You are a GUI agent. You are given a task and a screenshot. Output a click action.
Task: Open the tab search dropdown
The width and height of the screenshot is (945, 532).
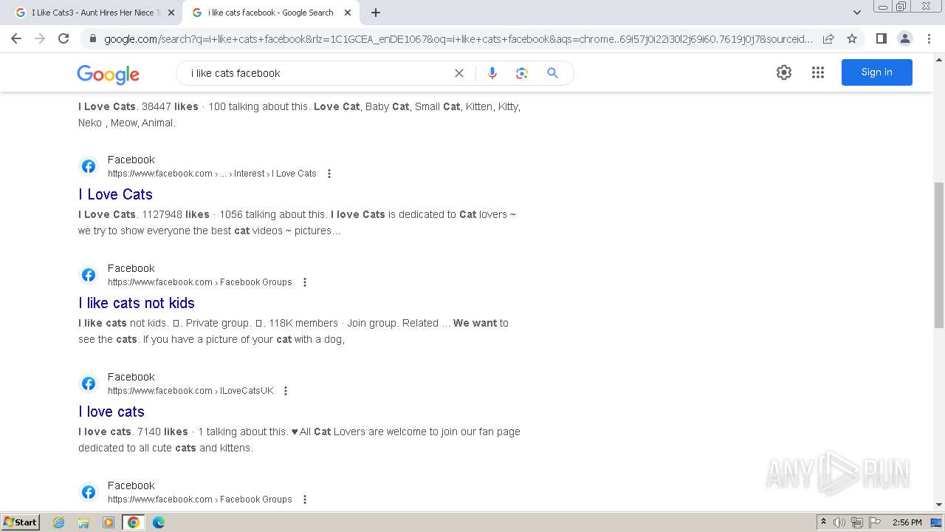[856, 13]
